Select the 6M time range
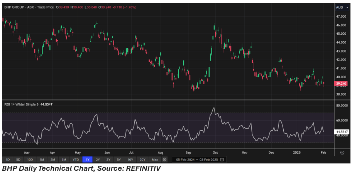The image size is (352, 175). [64, 160]
